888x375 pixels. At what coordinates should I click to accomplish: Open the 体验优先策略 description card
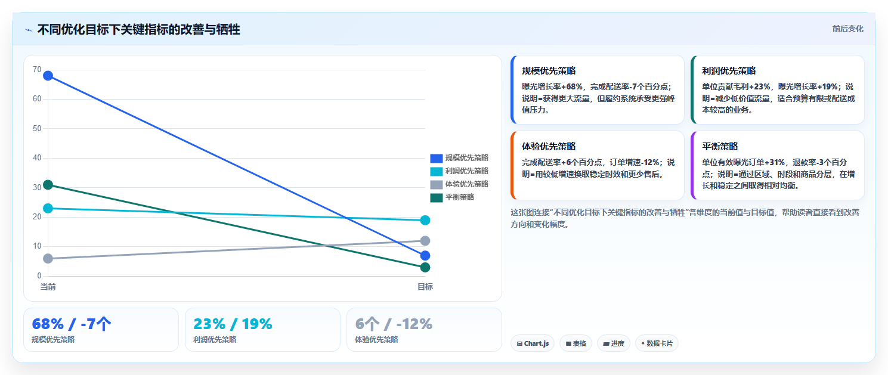[598, 165]
